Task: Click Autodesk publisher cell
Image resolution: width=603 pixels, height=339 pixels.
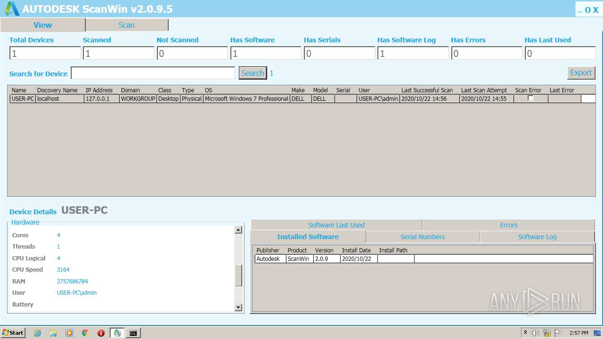Action: click(270, 259)
